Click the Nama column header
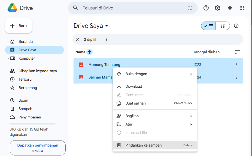This screenshot has height=156, width=252. click(x=80, y=52)
